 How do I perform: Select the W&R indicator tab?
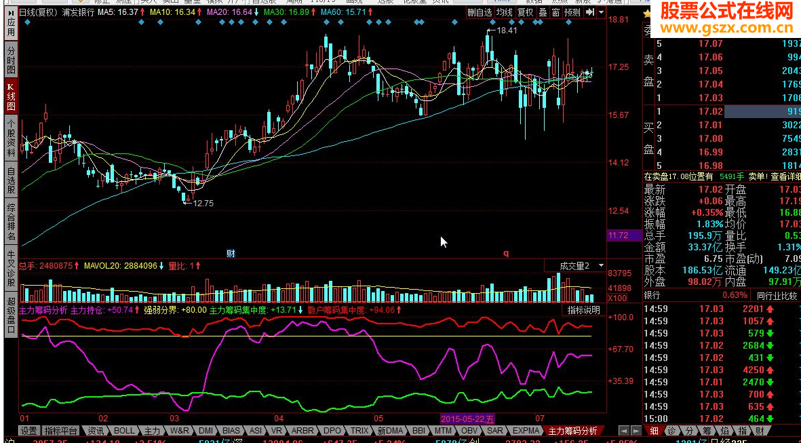180,431
